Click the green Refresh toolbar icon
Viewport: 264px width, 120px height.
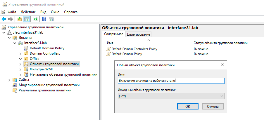click(35, 19)
